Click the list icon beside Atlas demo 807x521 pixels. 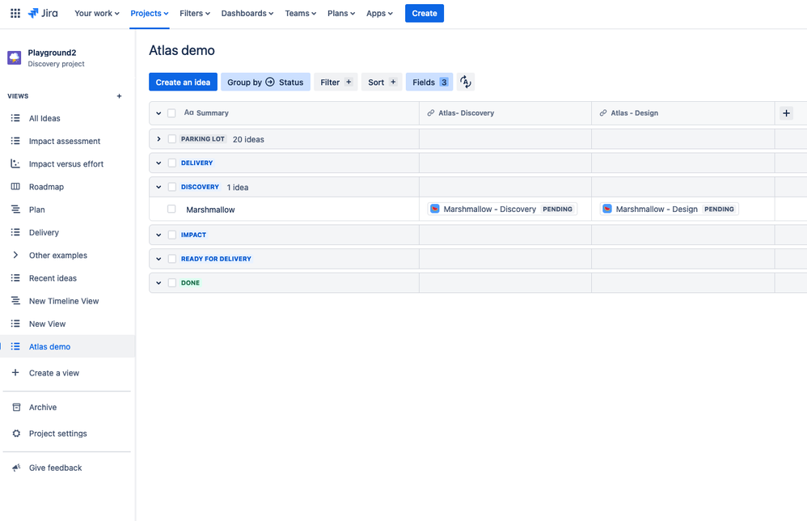15,346
